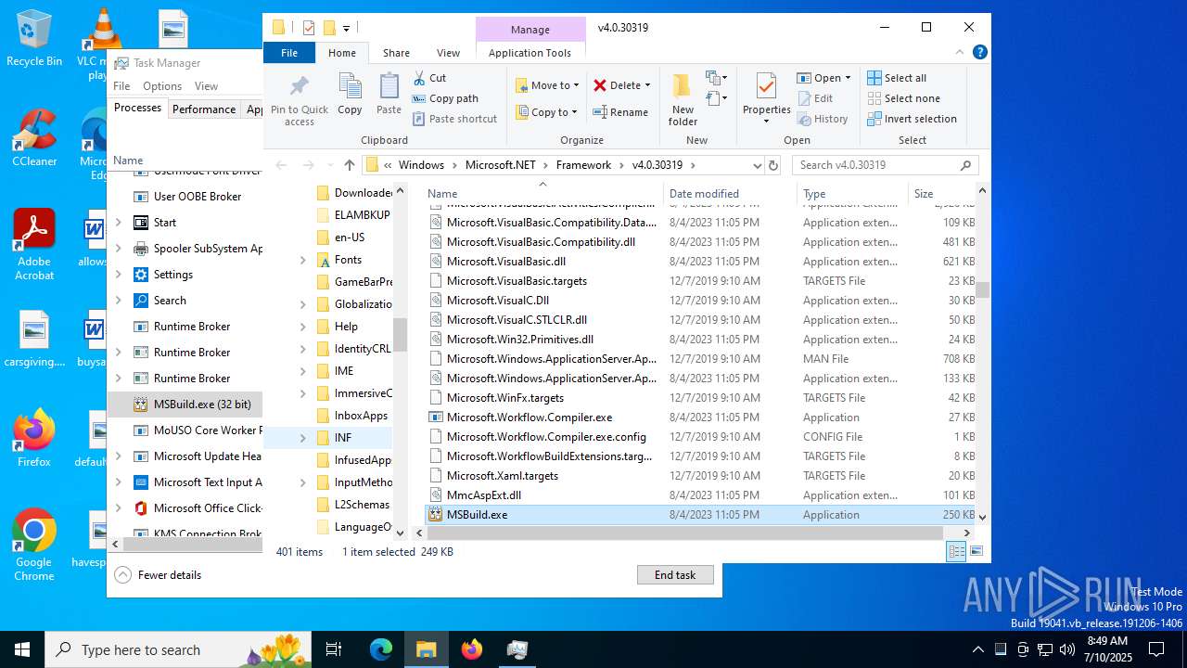Open the File tab in Explorer
Screen dimensions: 1187x668
[x=289, y=53]
